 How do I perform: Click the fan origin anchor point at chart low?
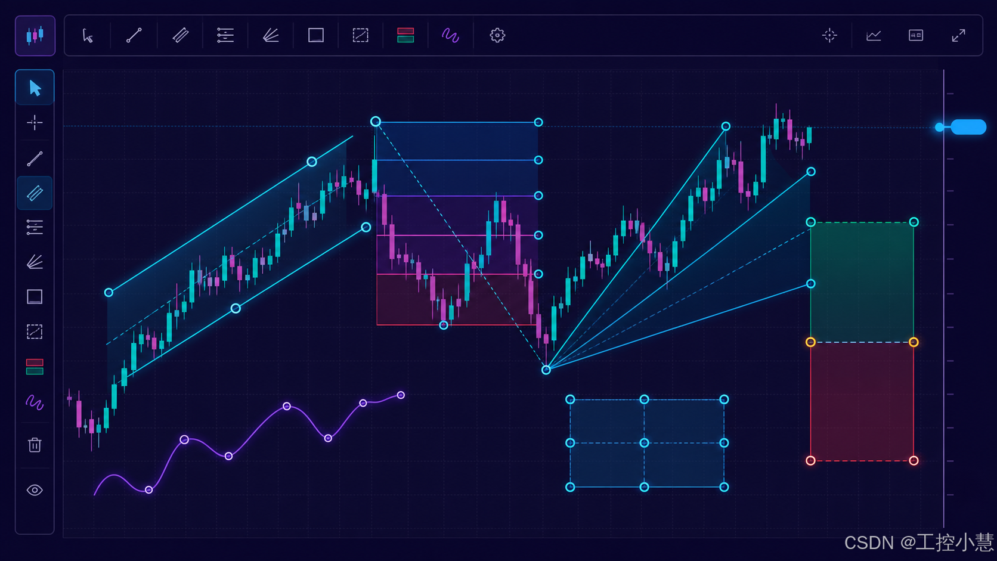(546, 370)
